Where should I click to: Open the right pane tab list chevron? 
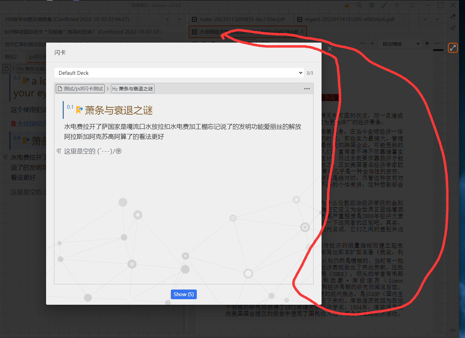point(437,19)
